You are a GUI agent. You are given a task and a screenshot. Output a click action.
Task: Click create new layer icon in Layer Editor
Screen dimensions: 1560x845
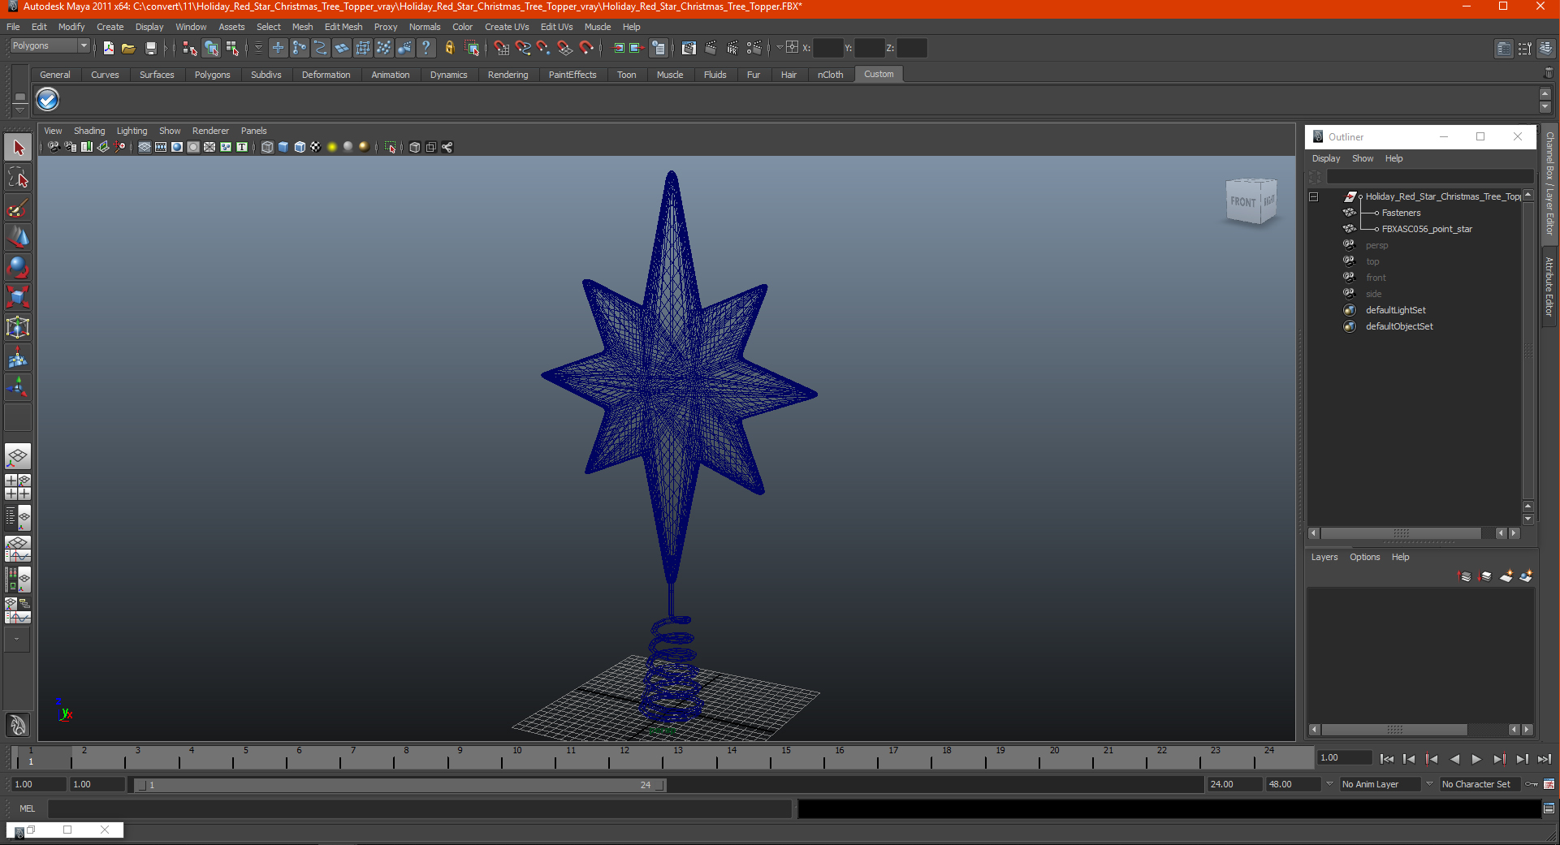pos(1506,576)
